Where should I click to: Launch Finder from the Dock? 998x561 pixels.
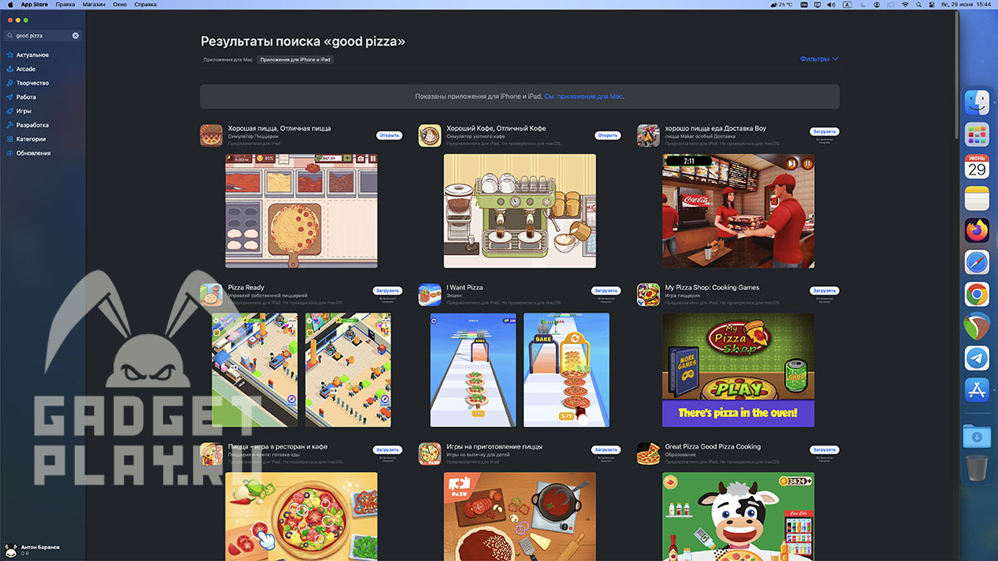(976, 103)
